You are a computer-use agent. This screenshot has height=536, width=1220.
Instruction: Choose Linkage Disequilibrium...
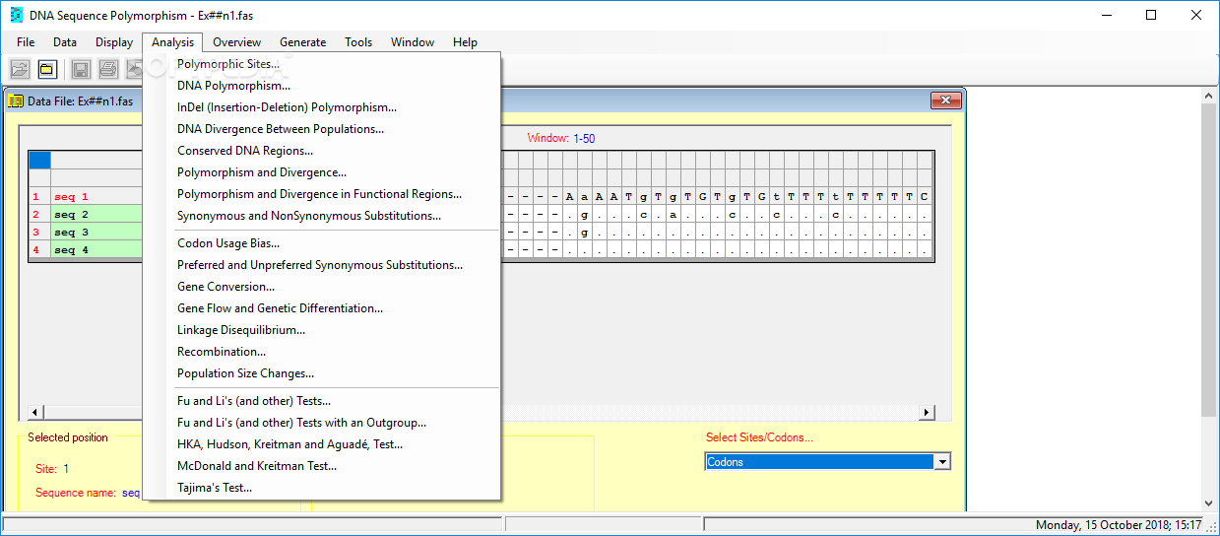[x=322, y=330]
